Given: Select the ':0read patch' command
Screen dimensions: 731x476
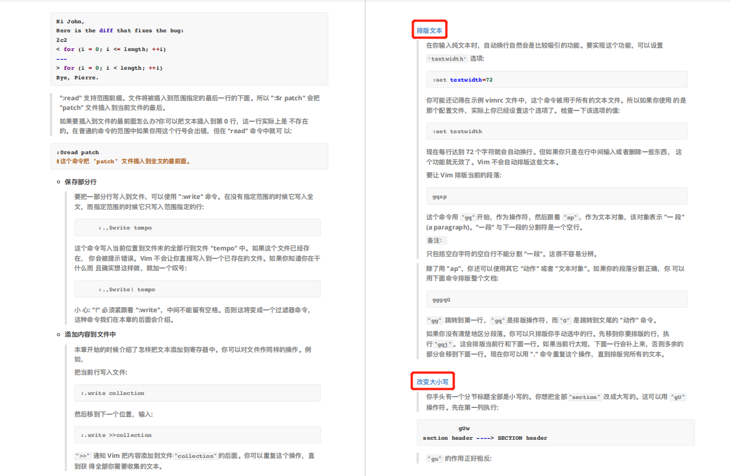Looking at the screenshot, I should pyautogui.click(x=77, y=152).
